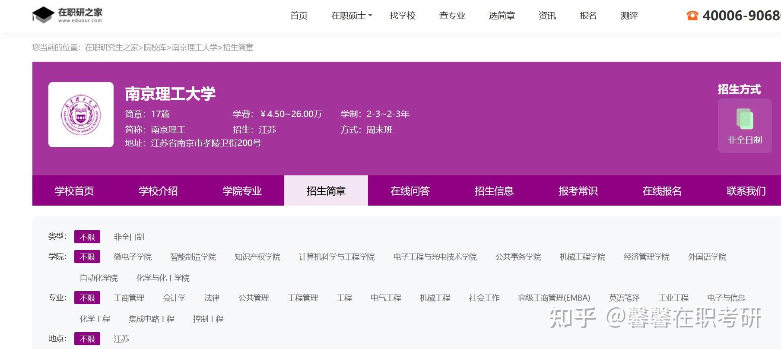
Task: Filter college by 微电子学院
Action: click(x=133, y=257)
